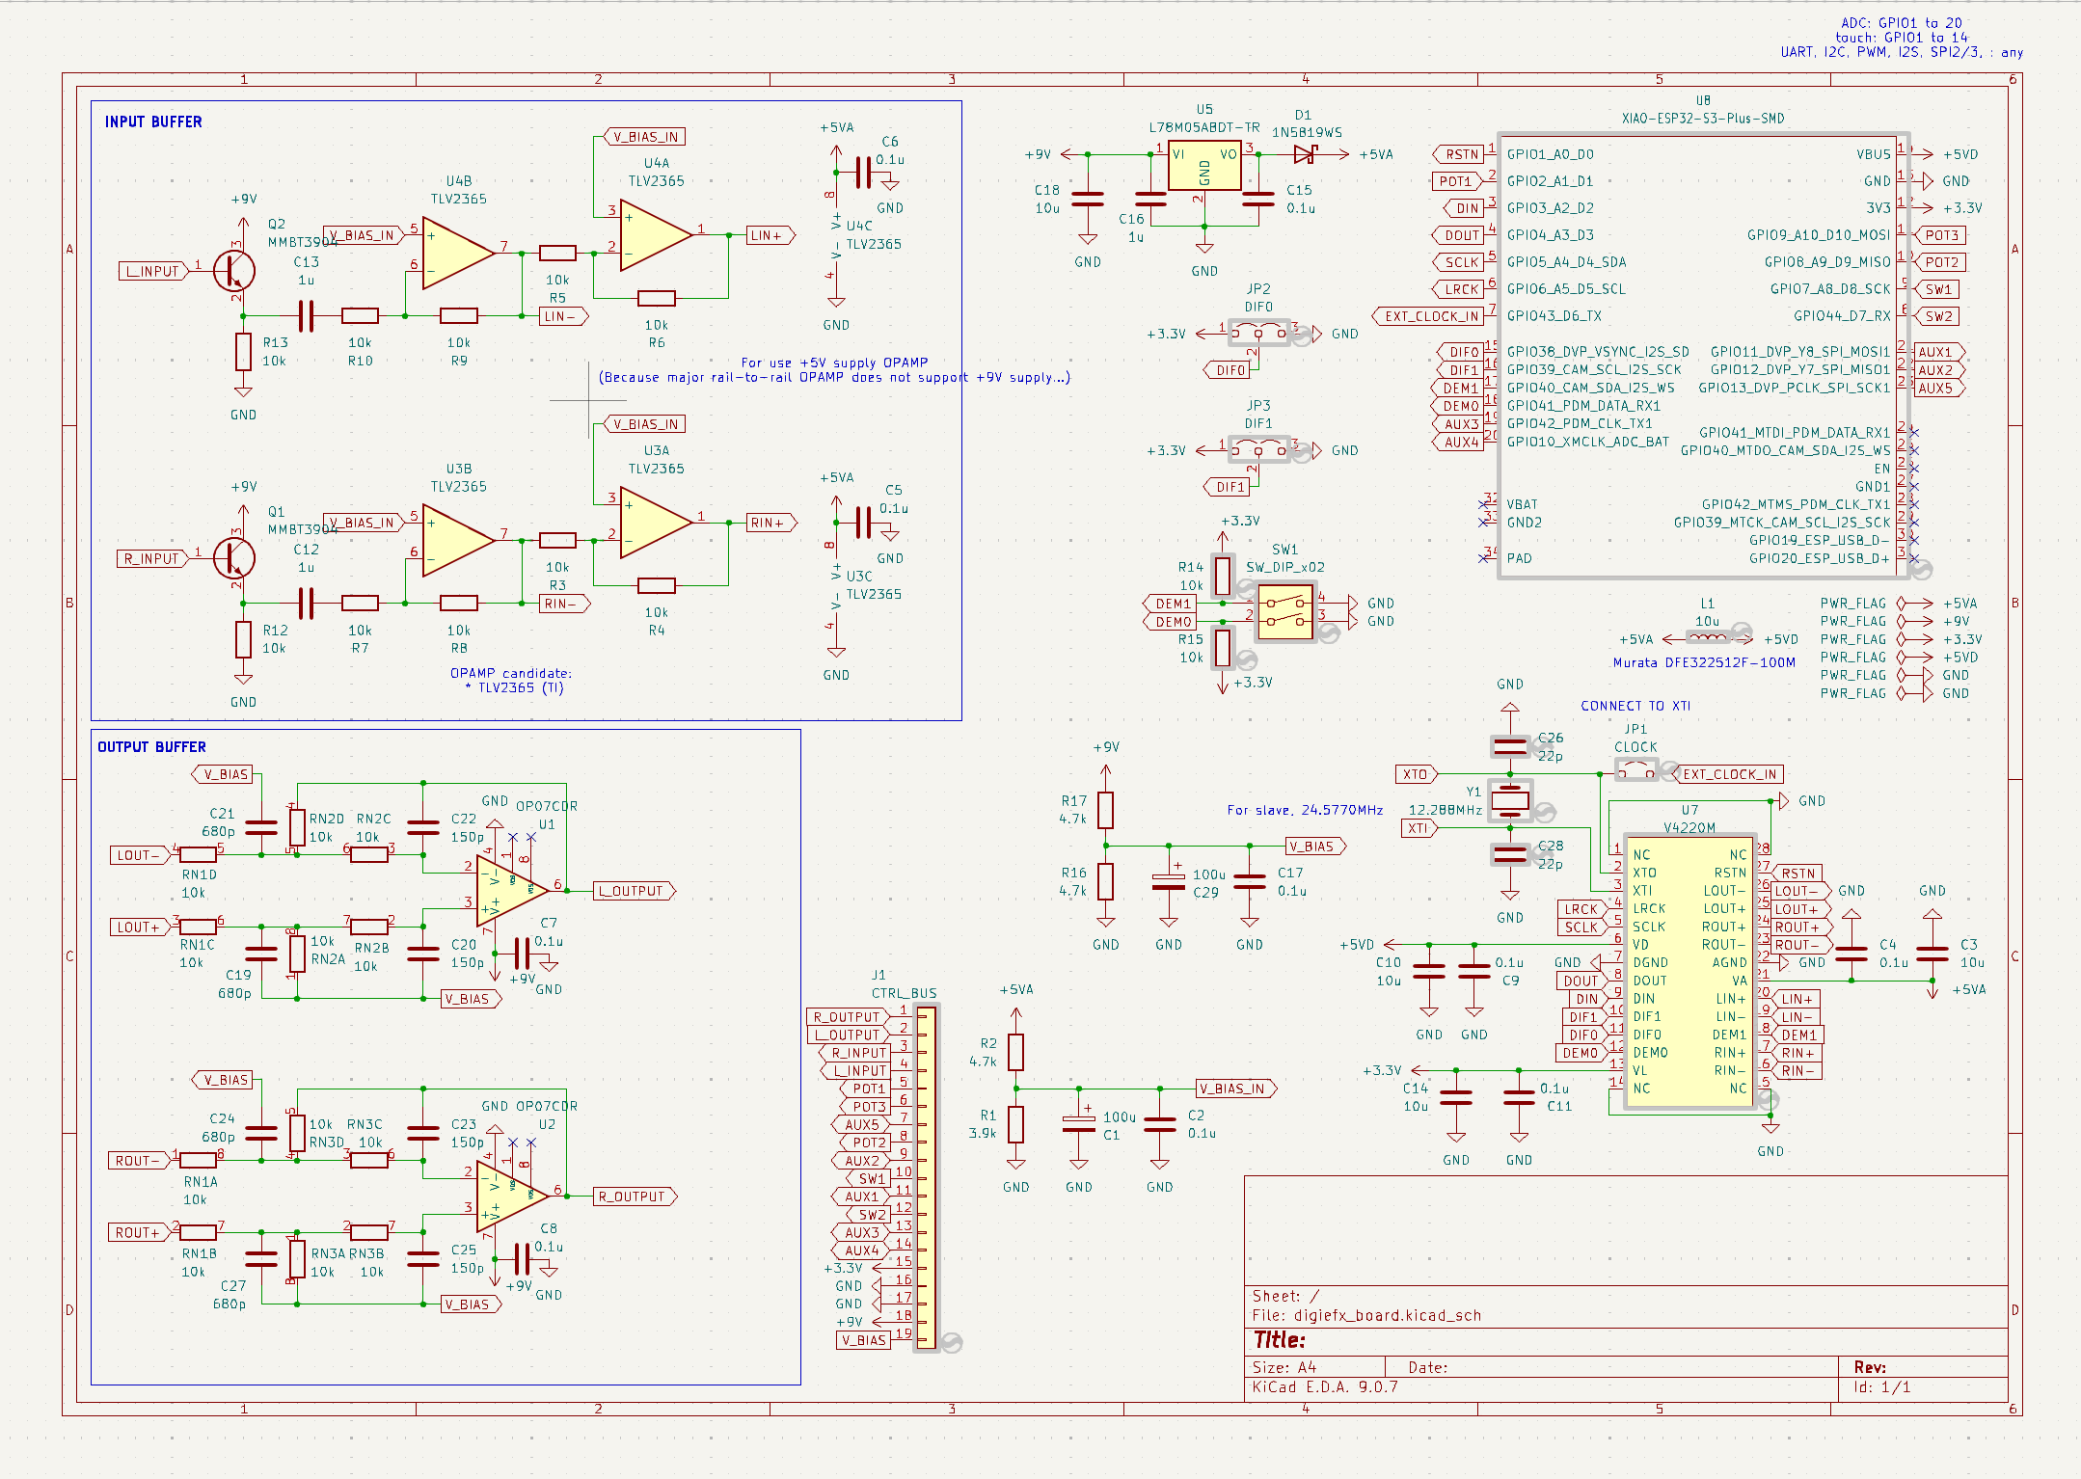Select the L1 10u inductor symbol
The image size is (2081, 1479).
click(x=1708, y=637)
